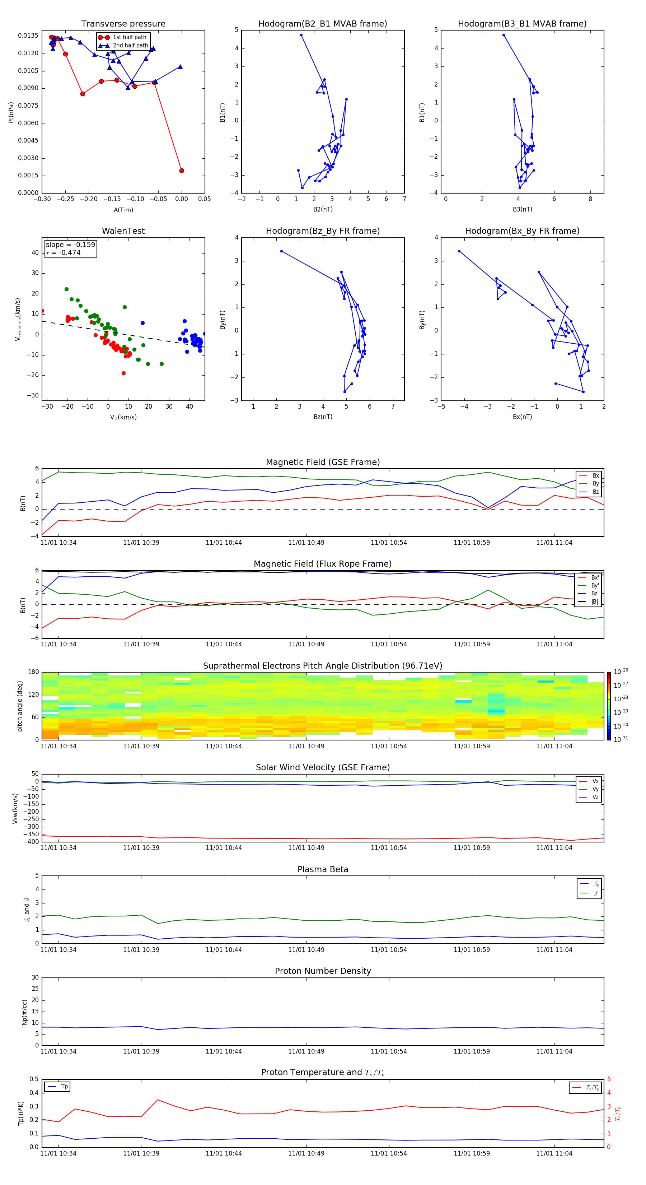Click the 'Vz' legend entry

[x=589, y=797]
